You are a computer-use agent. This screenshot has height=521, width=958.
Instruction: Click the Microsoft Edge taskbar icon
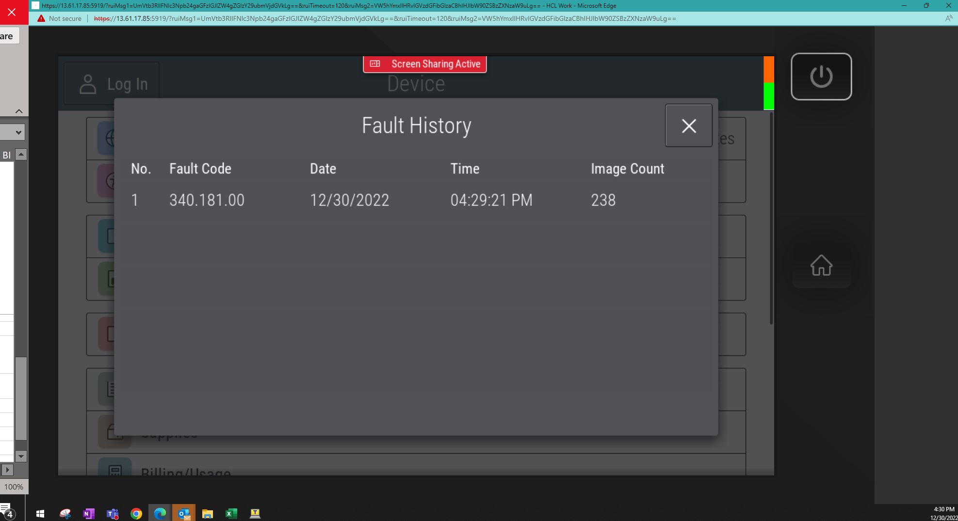point(160,513)
